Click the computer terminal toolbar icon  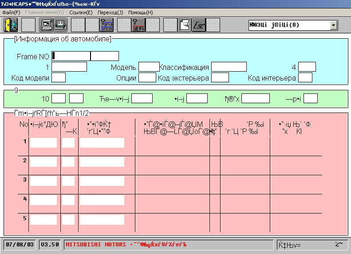[x=46, y=25]
